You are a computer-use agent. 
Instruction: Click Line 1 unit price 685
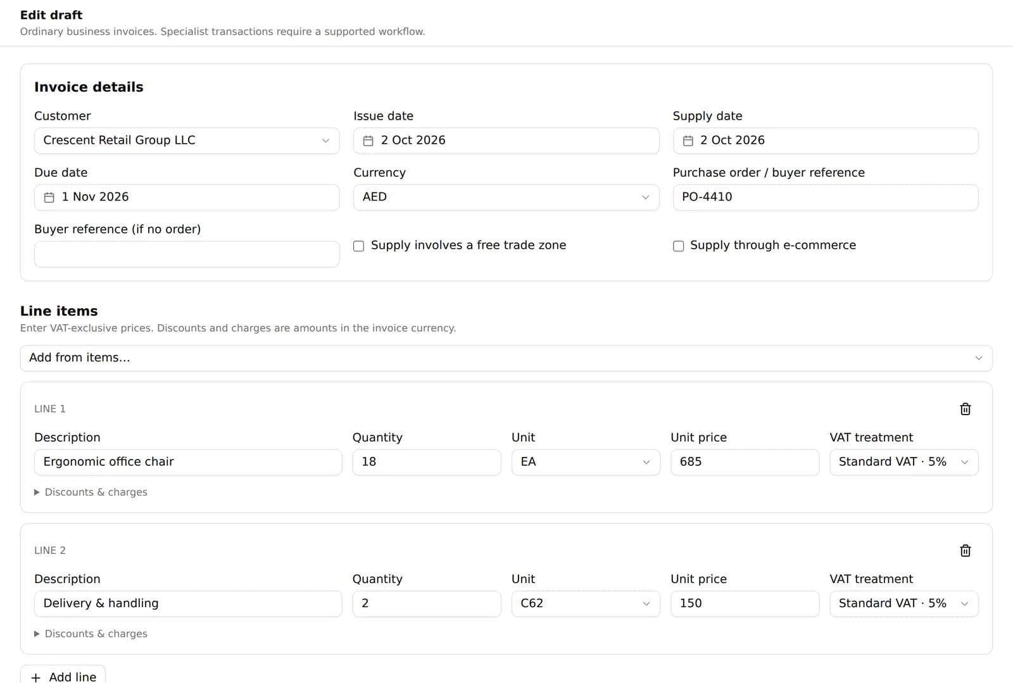pos(745,462)
